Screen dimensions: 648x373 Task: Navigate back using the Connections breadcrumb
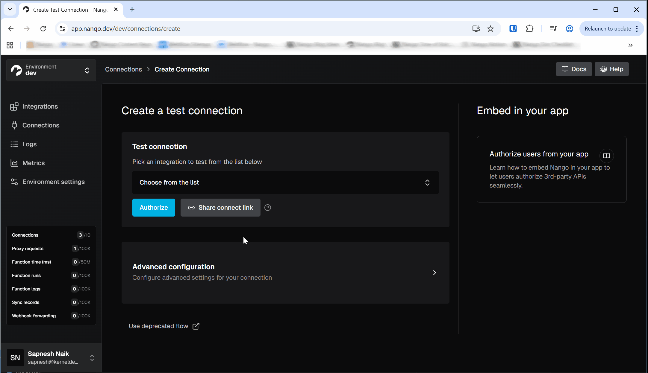pos(123,69)
